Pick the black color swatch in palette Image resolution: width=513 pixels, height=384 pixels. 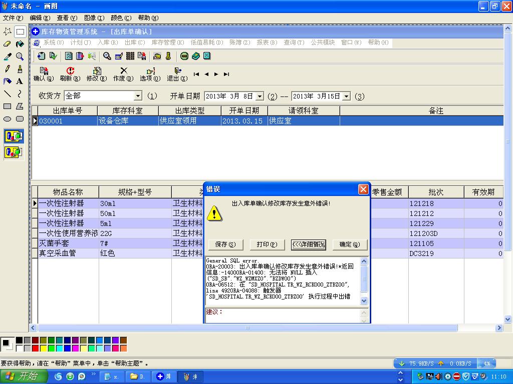click(x=20, y=340)
